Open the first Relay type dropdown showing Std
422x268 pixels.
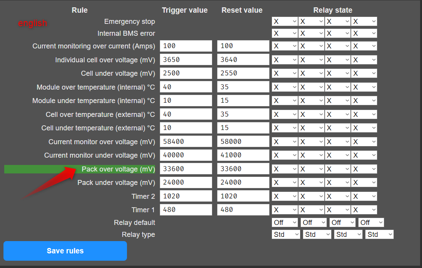coord(285,234)
